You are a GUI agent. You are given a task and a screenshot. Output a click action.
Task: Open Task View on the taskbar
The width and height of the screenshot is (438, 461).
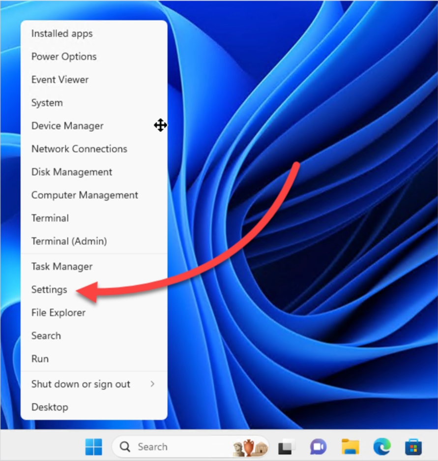click(x=287, y=447)
